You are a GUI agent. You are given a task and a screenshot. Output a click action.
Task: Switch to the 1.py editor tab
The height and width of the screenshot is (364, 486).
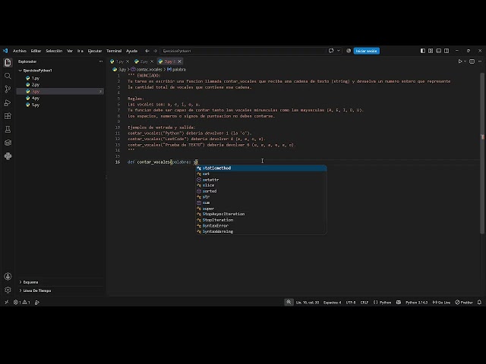click(120, 61)
